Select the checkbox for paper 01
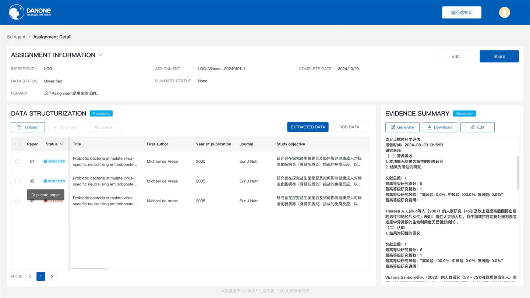Image resolution: width=530 pixels, height=298 pixels. click(x=18, y=162)
